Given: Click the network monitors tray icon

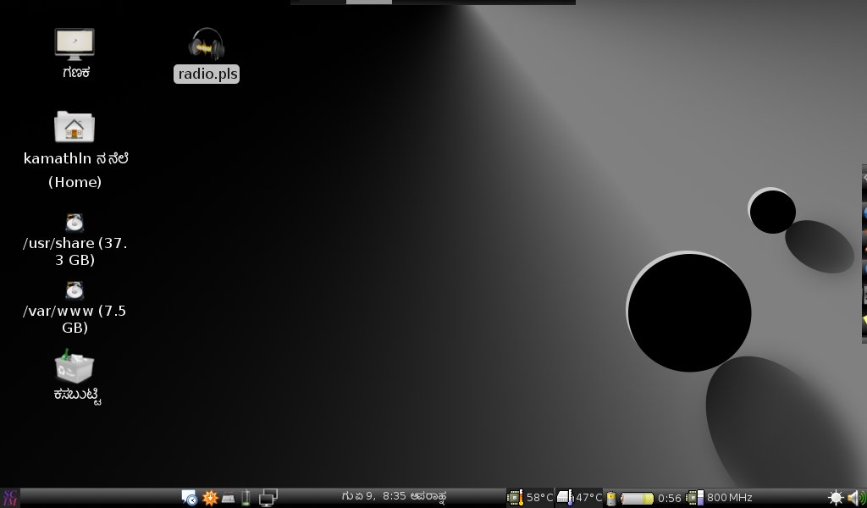Looking at the screenshot, I should point(268,498).
